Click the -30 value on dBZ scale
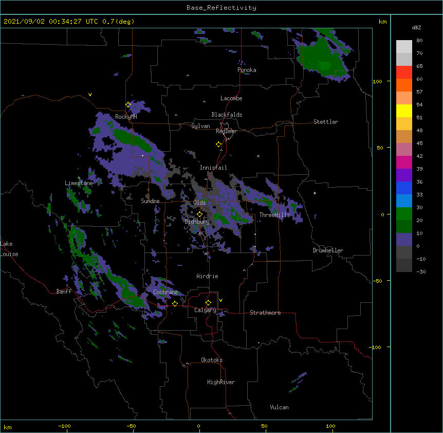Viewport: 443px width, 433px height. tap(421, 272)
